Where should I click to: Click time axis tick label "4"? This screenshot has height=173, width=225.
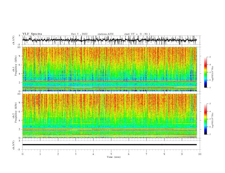pyautogui.click(x=93, y=154)
